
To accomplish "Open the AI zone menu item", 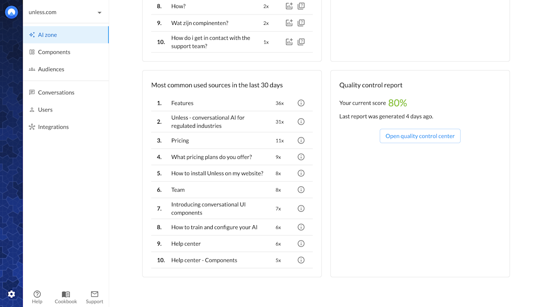I will click(x=48, y=35).
